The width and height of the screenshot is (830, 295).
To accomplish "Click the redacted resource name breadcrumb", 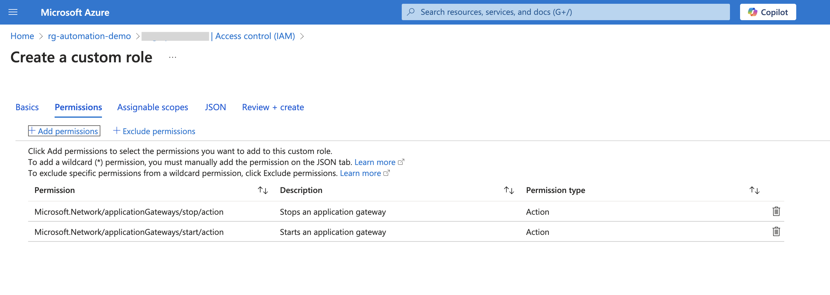I will click(175, 36).
